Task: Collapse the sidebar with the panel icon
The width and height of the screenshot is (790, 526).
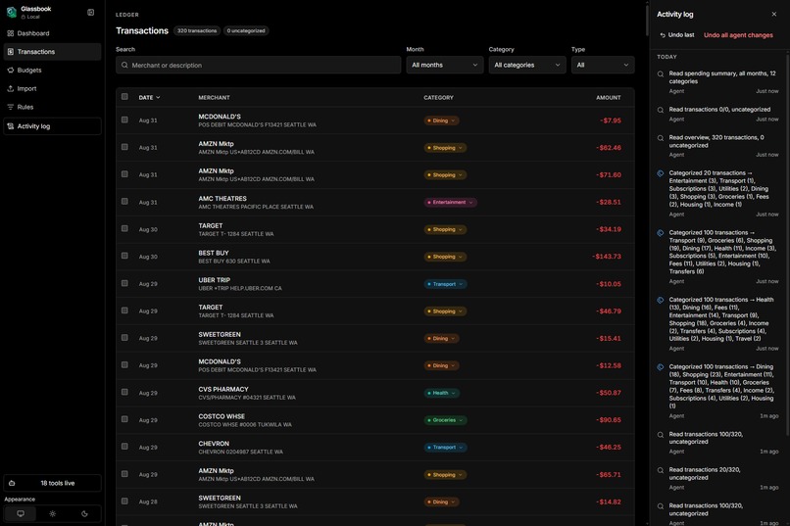Action: point(91,12)
